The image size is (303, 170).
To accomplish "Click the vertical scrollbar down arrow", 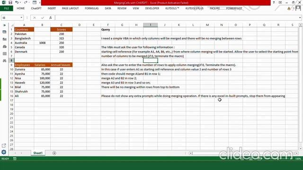I will point(301,149).
